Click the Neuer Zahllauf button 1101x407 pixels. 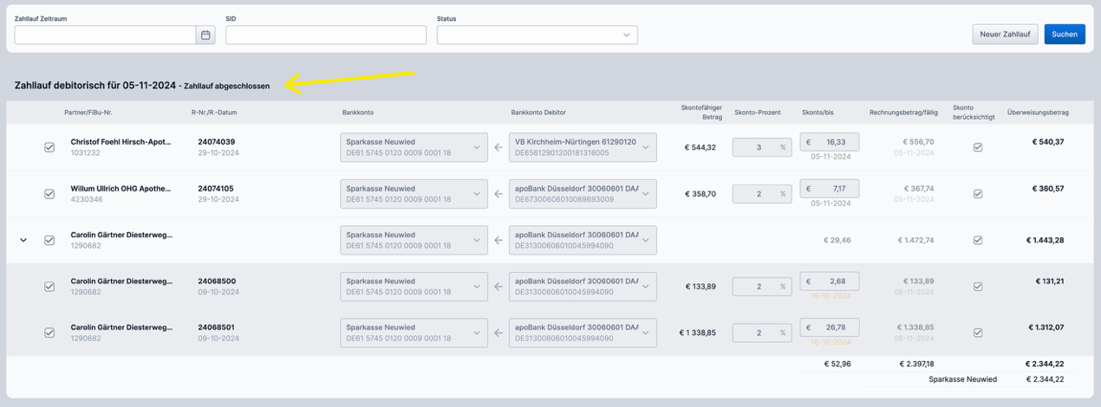[1005, 35]
